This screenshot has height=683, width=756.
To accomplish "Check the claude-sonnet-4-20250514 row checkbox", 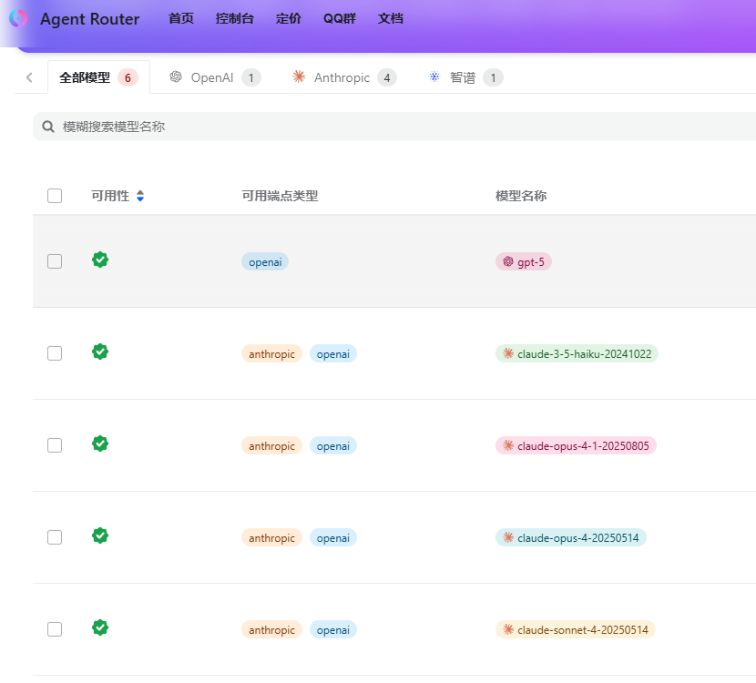I will coord(55,629).
